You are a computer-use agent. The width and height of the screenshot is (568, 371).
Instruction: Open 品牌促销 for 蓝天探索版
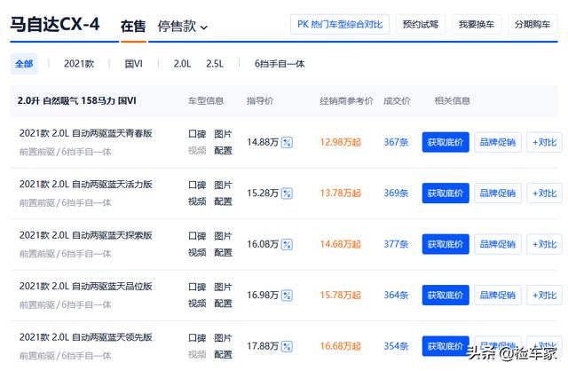[x=498, y=244]
